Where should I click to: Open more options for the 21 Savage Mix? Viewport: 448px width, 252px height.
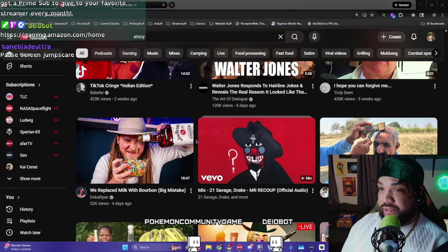(313, 190)
